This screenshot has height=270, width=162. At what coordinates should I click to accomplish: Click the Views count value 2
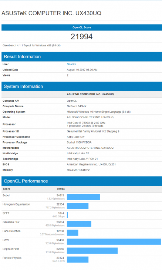68,75
